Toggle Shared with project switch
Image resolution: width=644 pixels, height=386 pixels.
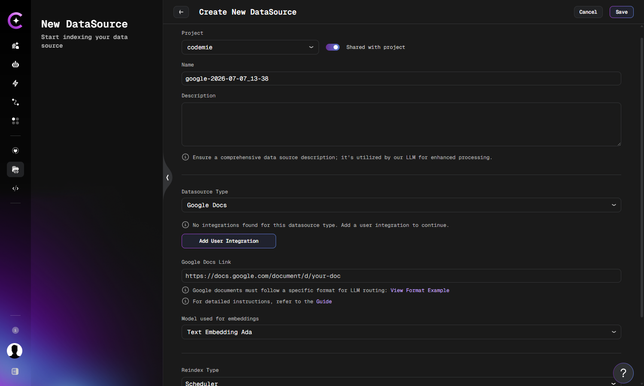pyautogui.click(x=333, y=47)
